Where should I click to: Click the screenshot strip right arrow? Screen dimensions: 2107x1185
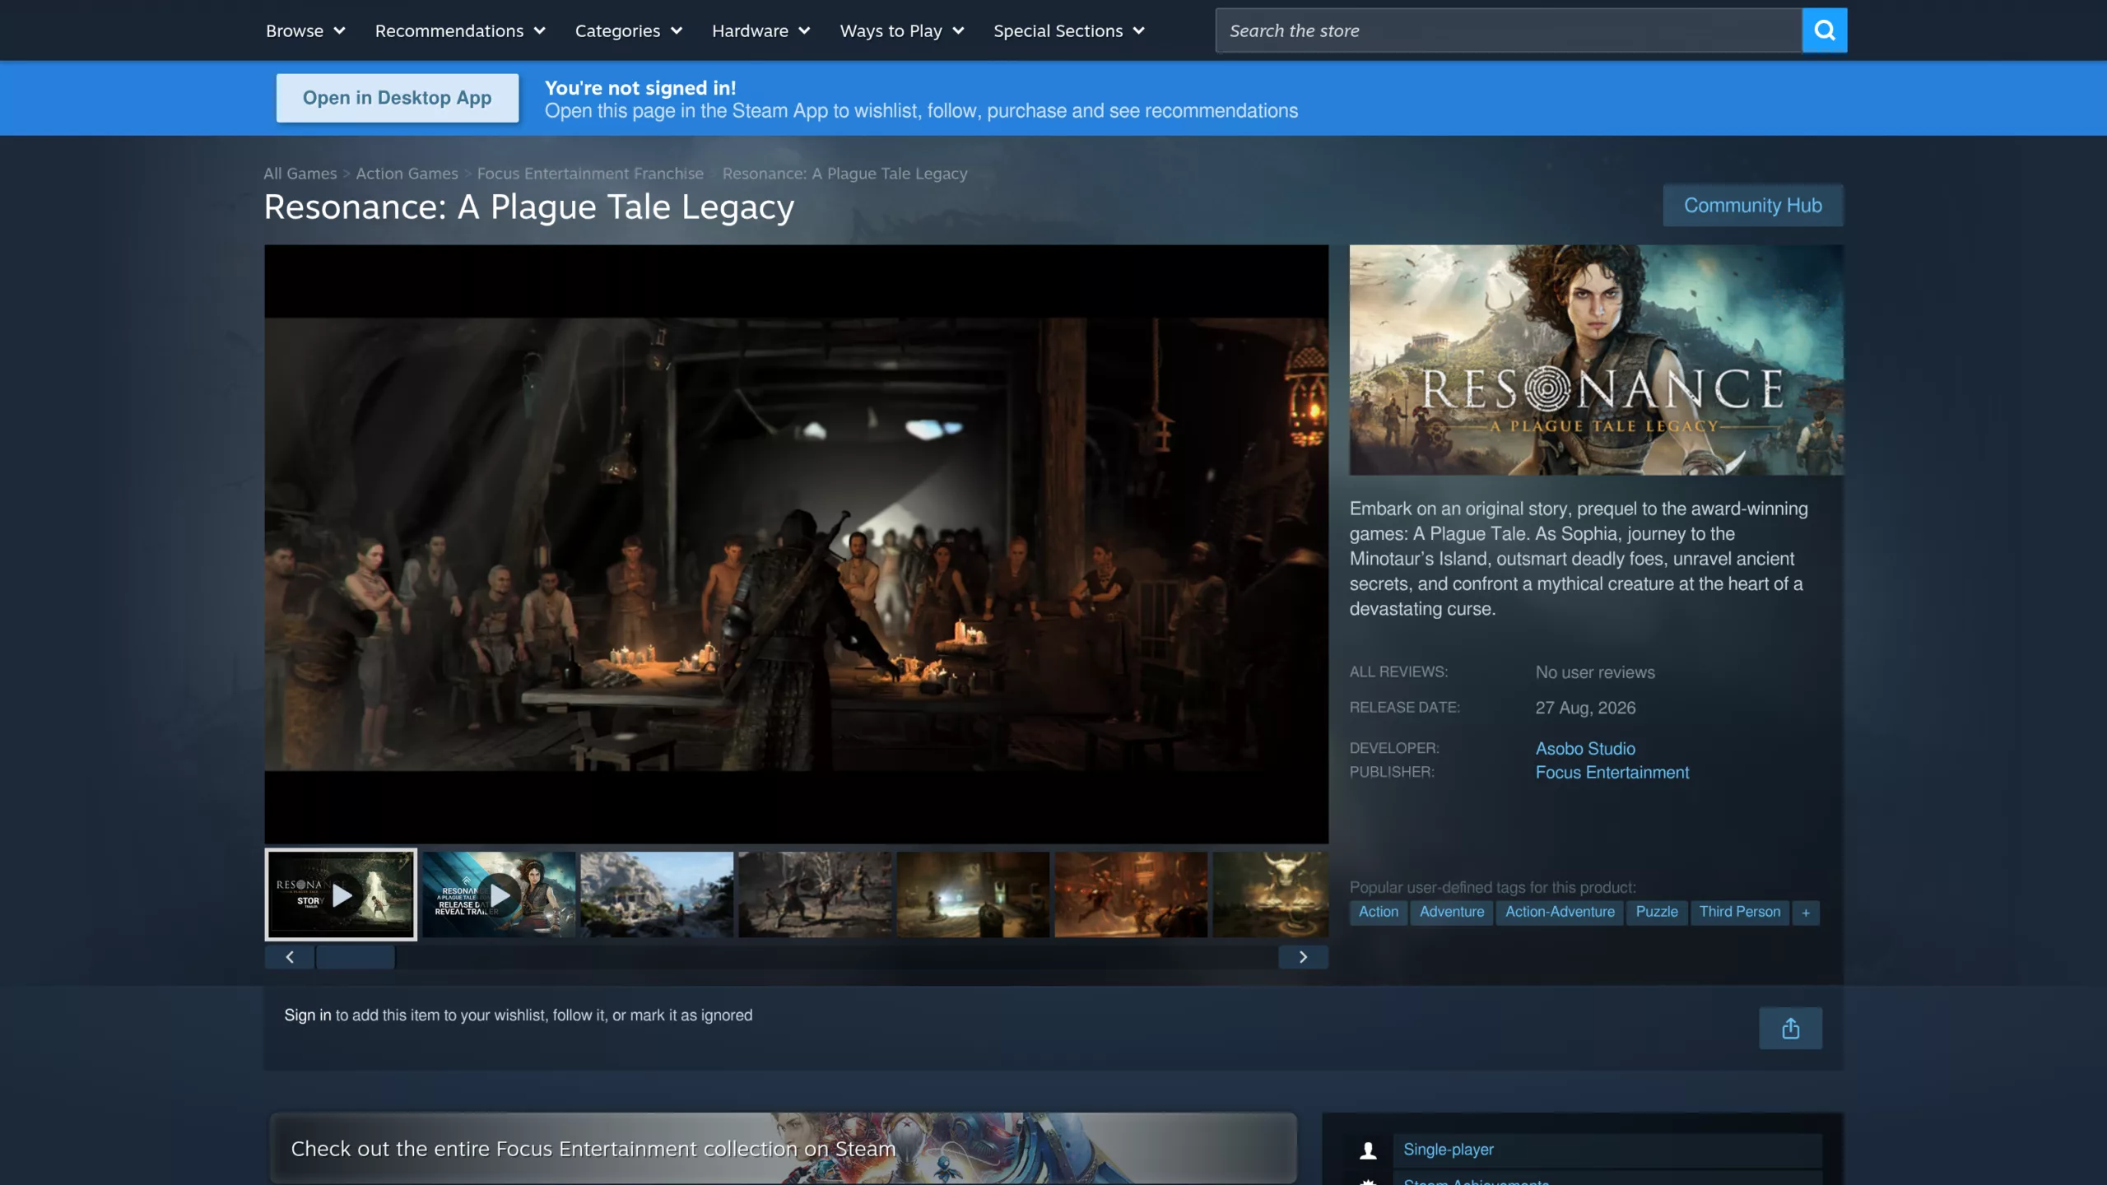[1303, 957]
